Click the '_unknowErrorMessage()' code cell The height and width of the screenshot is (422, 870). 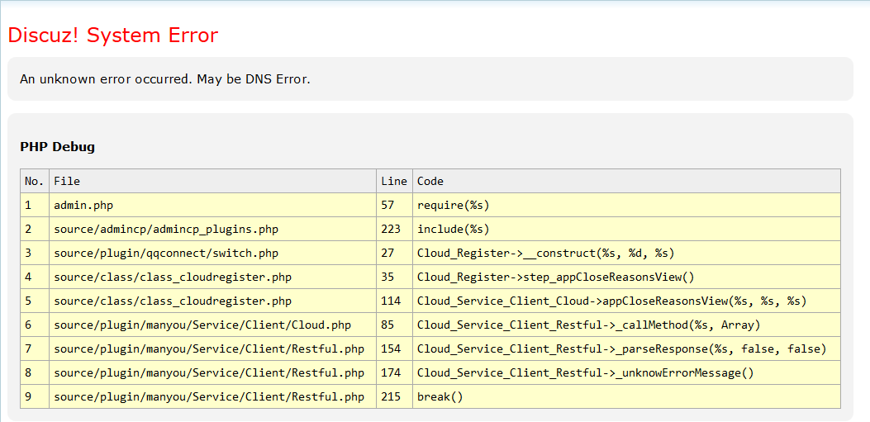click(626, 372)
